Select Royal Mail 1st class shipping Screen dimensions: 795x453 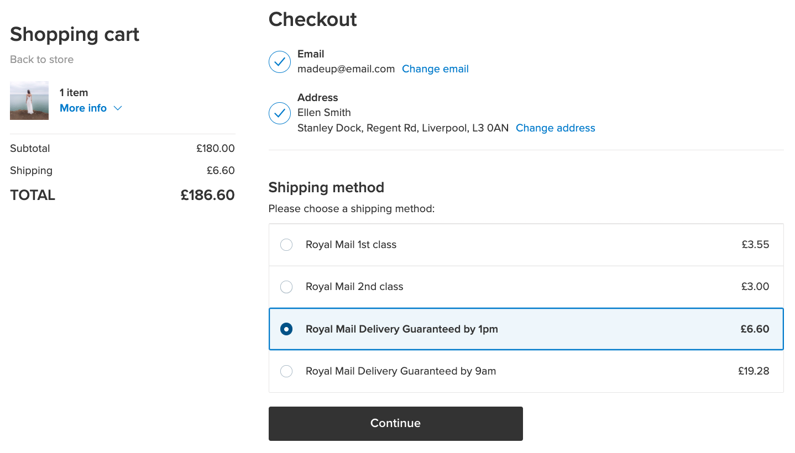pyautogui.click(x=286, y=244)
